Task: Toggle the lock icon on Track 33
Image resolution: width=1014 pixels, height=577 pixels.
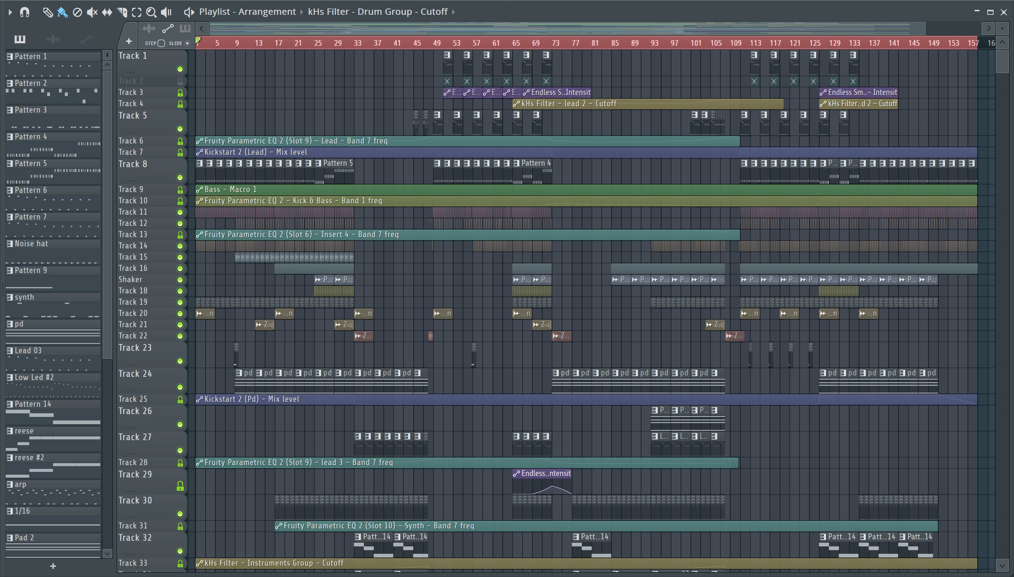Action: [x=180, y=564]
